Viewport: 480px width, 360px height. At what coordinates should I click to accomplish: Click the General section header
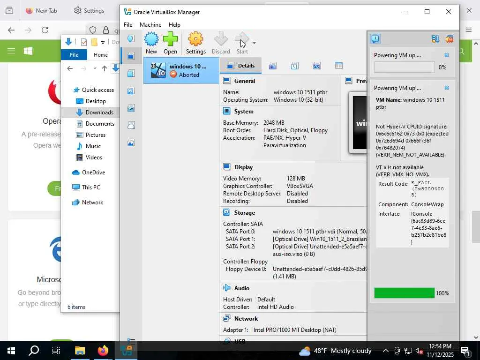[x=244, y=81]
